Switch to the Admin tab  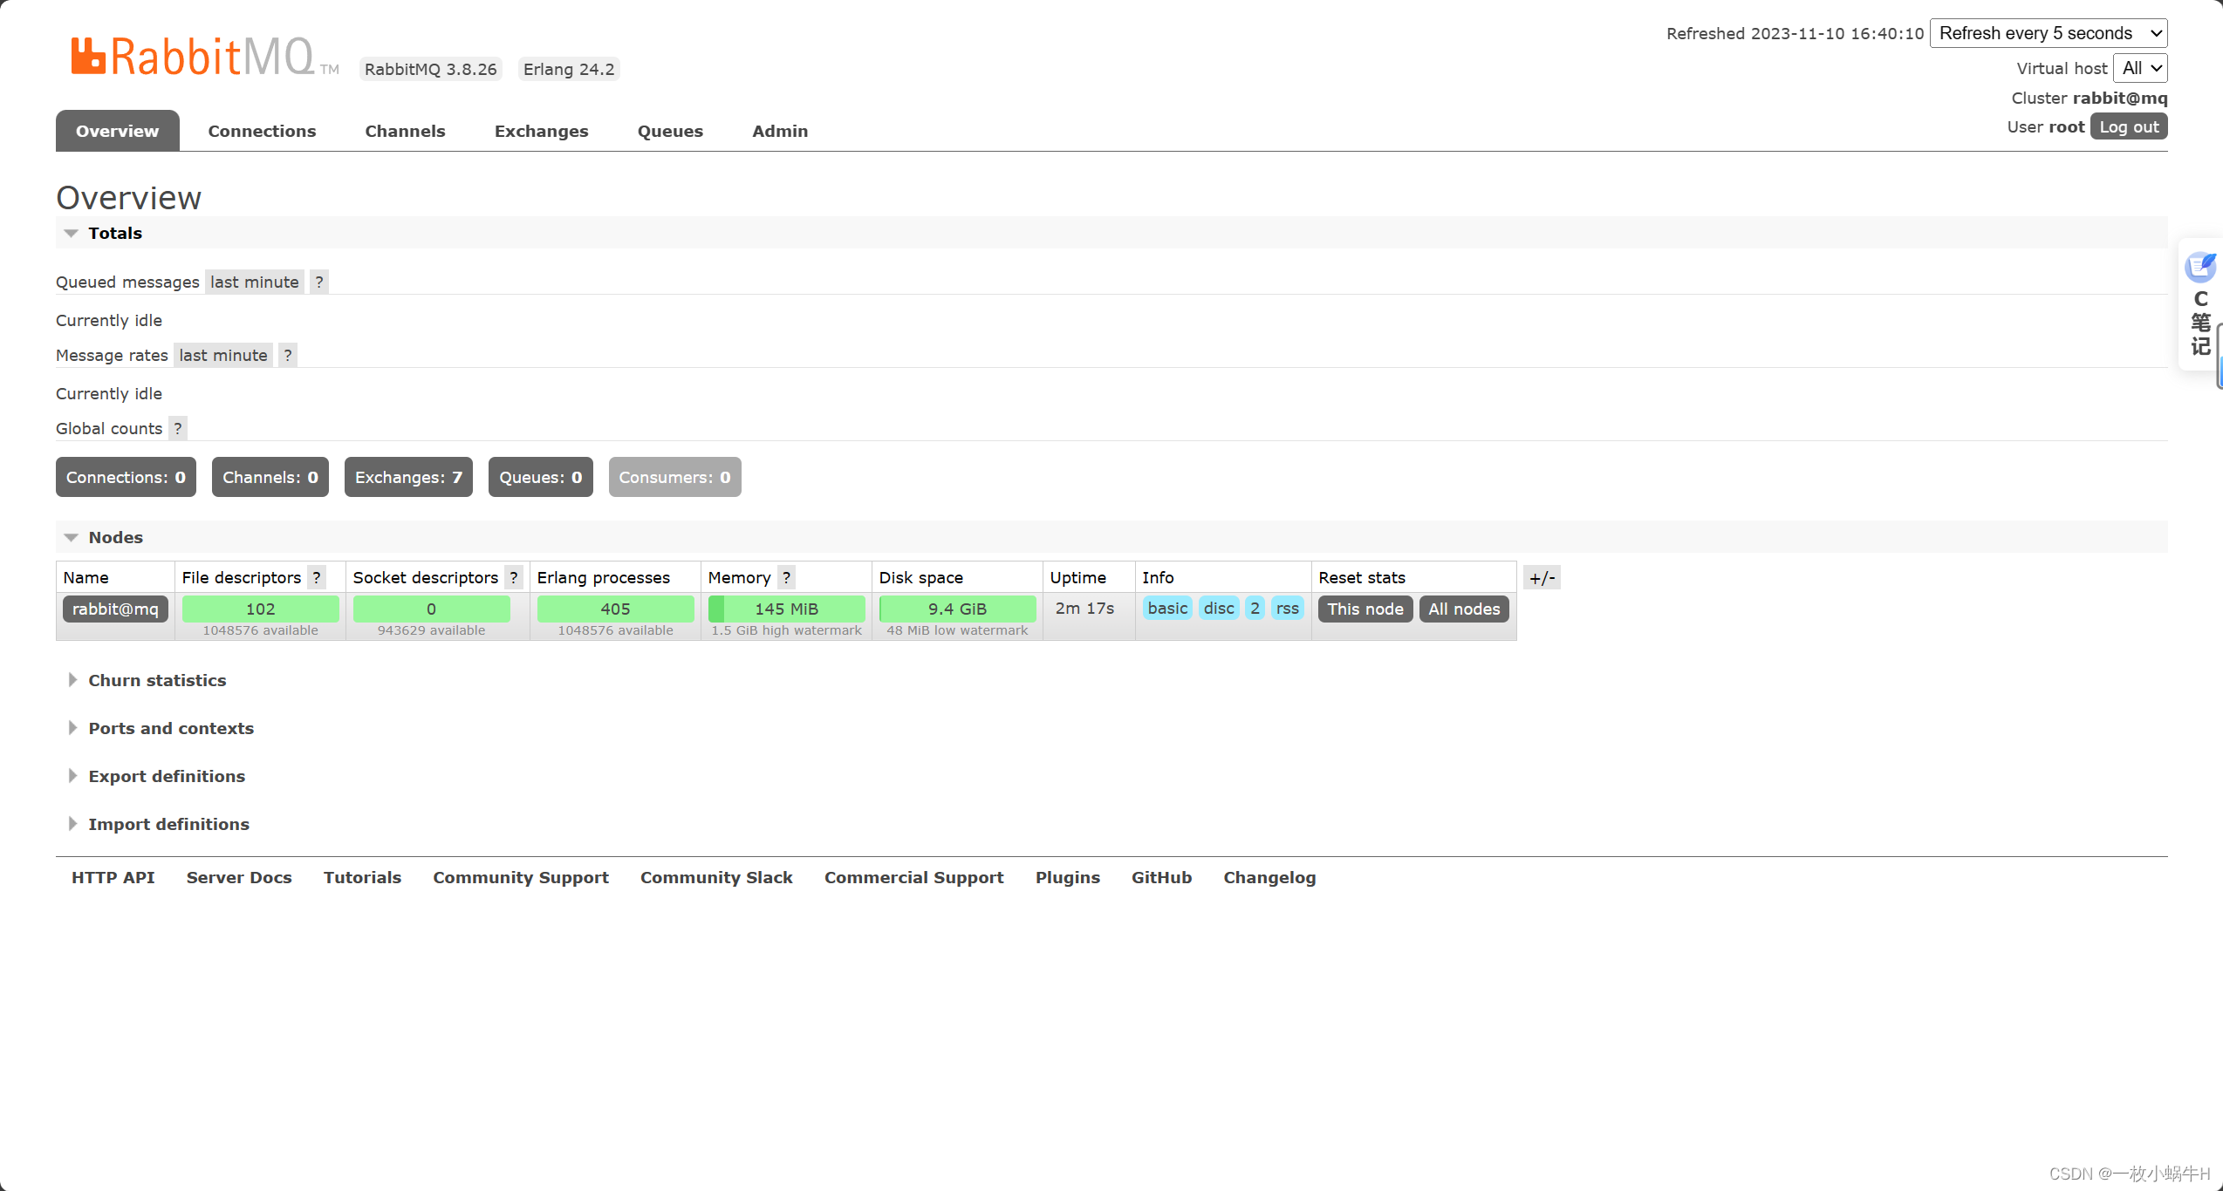pyautogui.click(x=780, y=131)
